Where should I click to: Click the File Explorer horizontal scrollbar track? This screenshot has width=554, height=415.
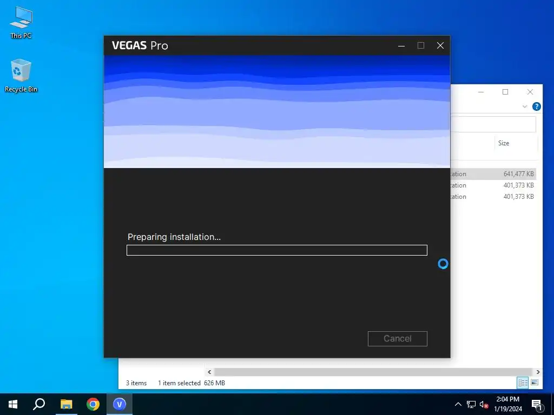tap(373, 372)
